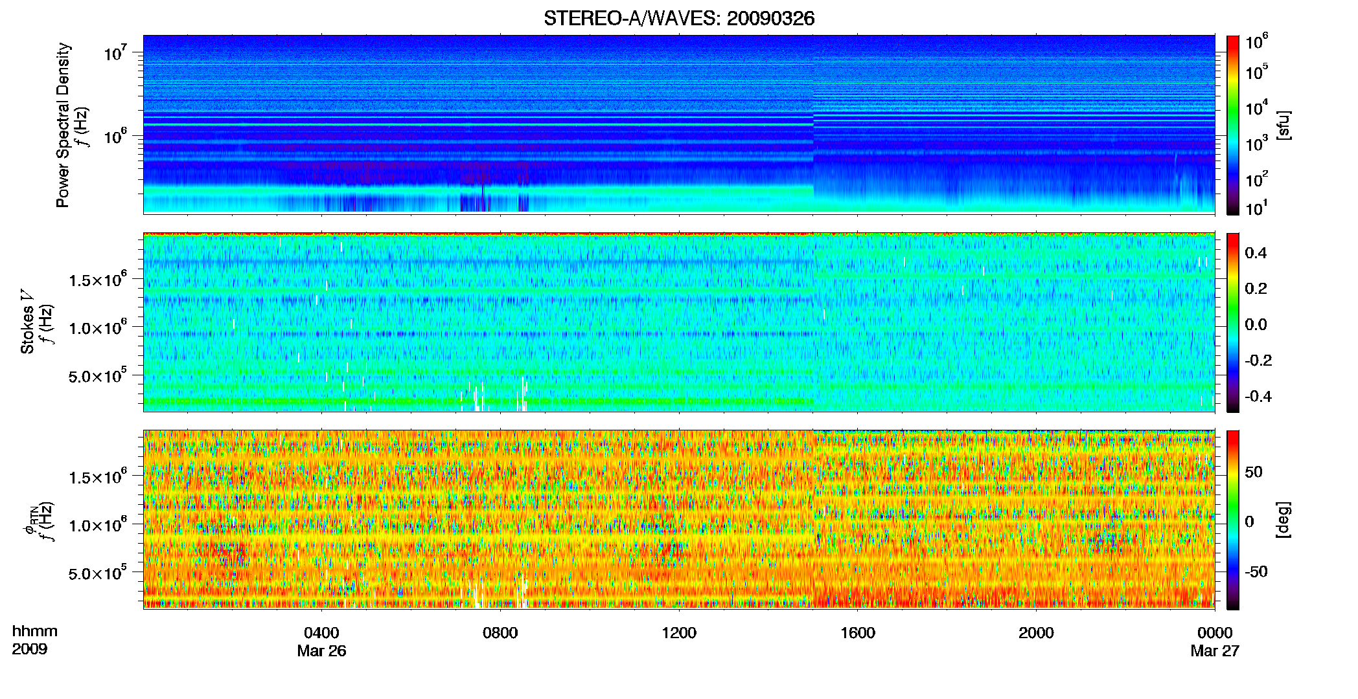Click the Stokes V axis label
This screenshot has width=1358, height=699.
[27, 322]
